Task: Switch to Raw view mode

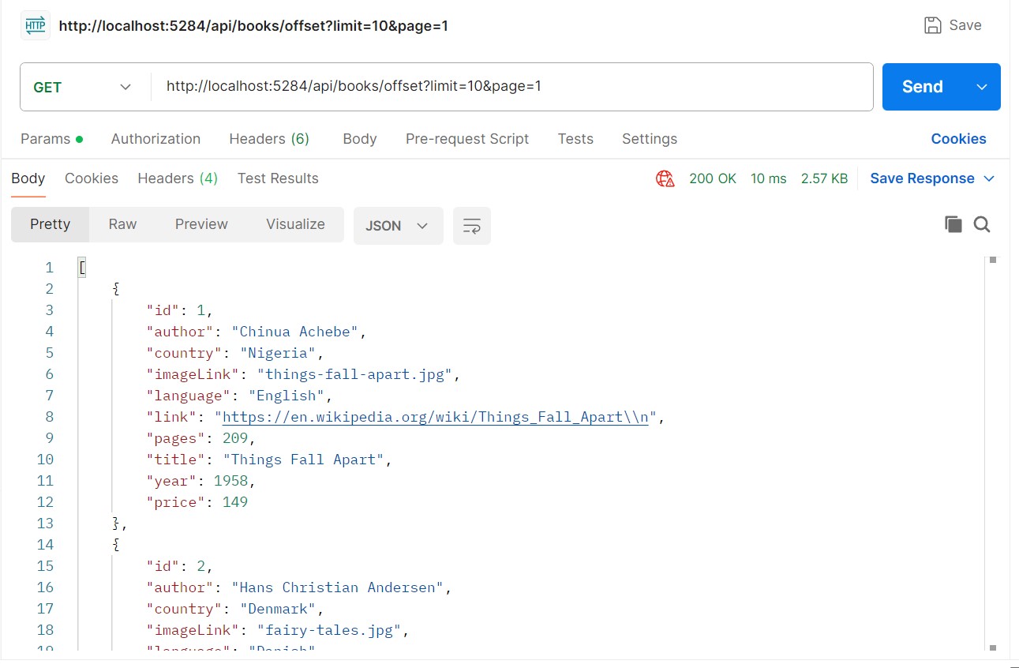Action: [122, 224]
